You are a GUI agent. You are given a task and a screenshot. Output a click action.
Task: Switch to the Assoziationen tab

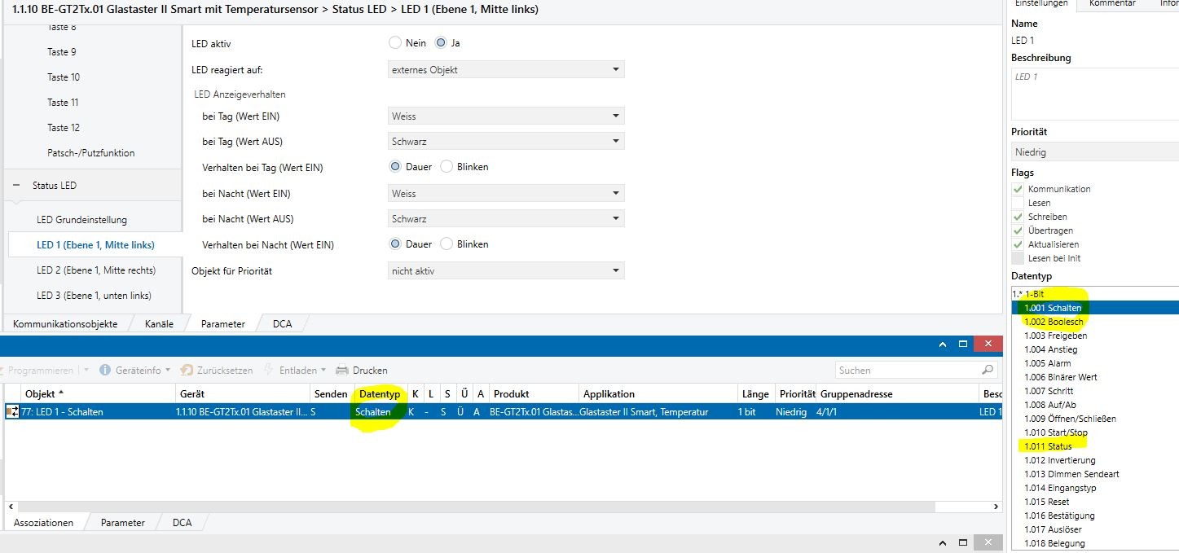click(x=43, y=522)
